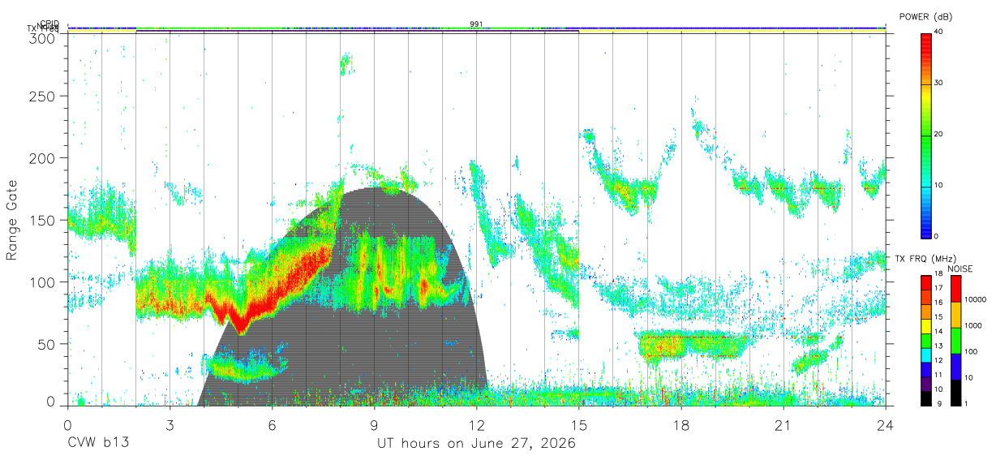Click the 50 range gate tick label

coord(46,344)
